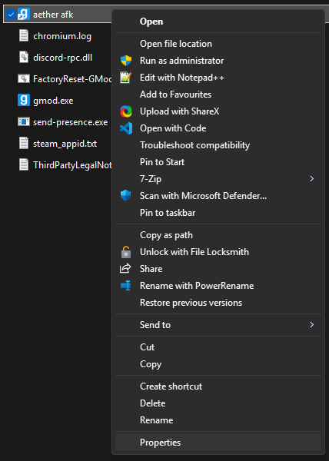Screen dimensions: 329x461
Task: Select the chromium.log file name
Action: click(62, 36)
